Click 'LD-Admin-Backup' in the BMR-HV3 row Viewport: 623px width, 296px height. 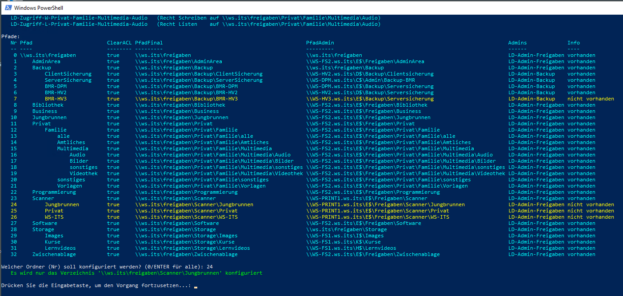click(x=531, y=99)
